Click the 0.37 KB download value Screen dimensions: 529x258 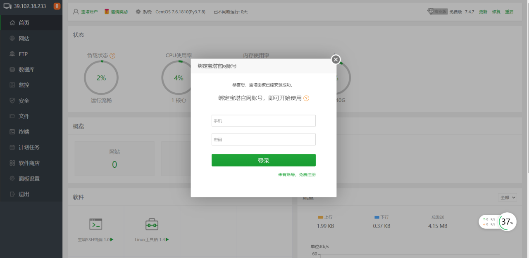[381, 226]
